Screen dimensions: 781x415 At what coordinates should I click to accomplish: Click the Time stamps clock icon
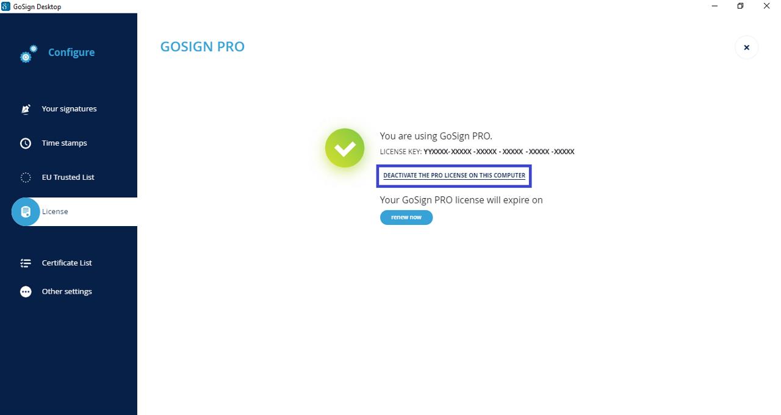tap(26, 143)
